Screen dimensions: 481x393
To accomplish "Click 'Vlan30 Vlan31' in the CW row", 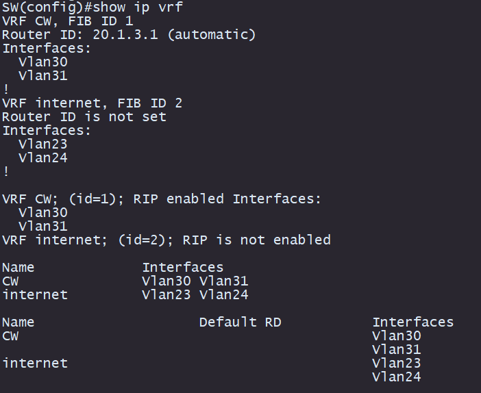I will pos(195,281).
